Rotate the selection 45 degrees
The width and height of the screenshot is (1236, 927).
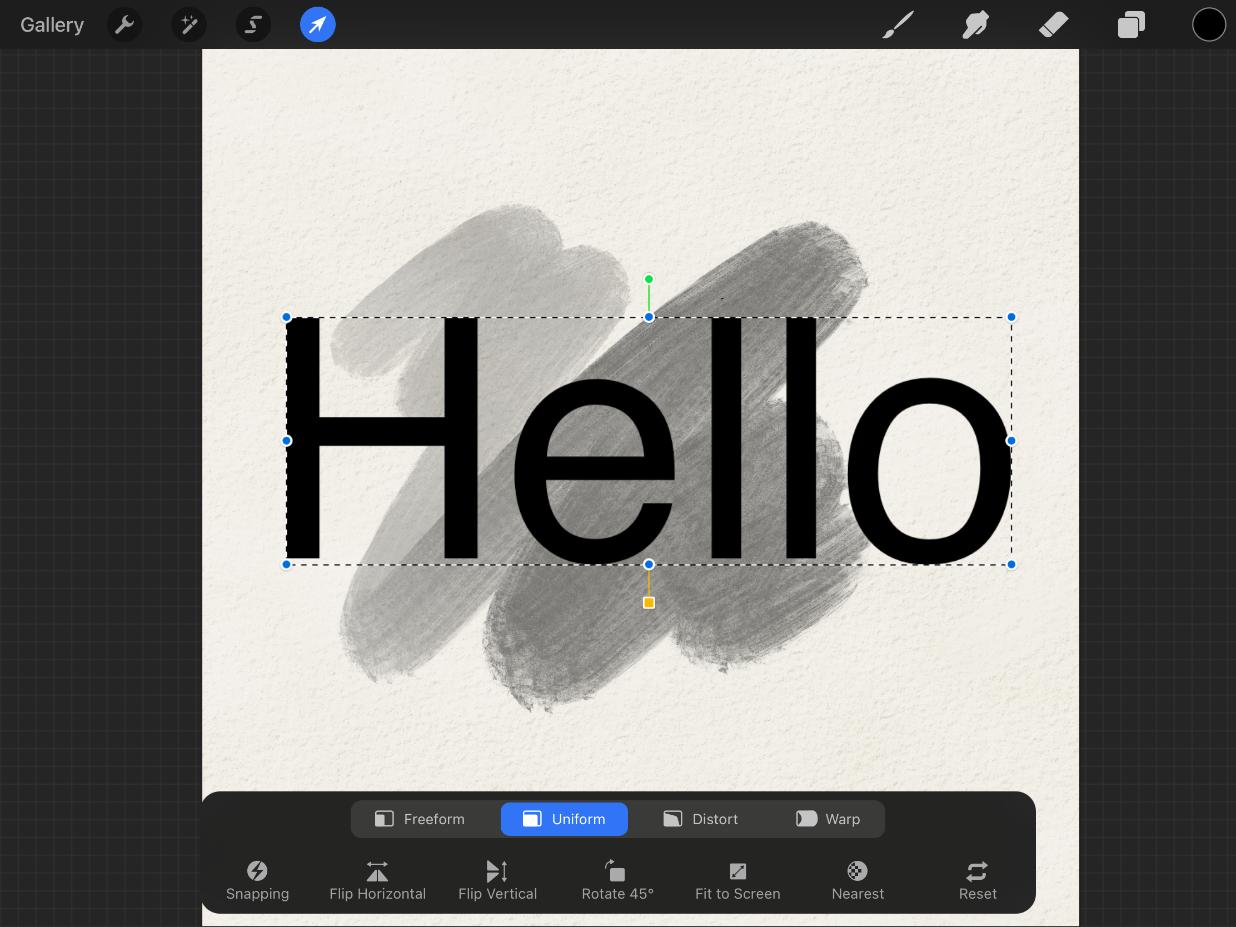coord(617,880)
